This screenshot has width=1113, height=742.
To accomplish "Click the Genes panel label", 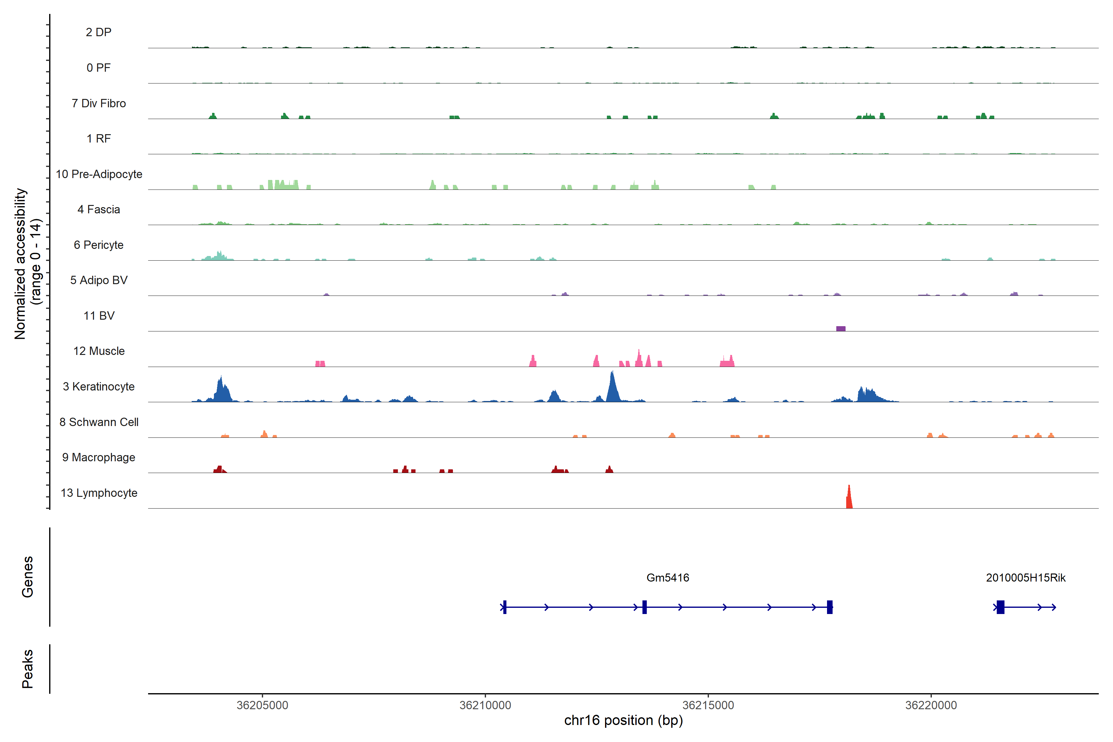I will 28,577.
